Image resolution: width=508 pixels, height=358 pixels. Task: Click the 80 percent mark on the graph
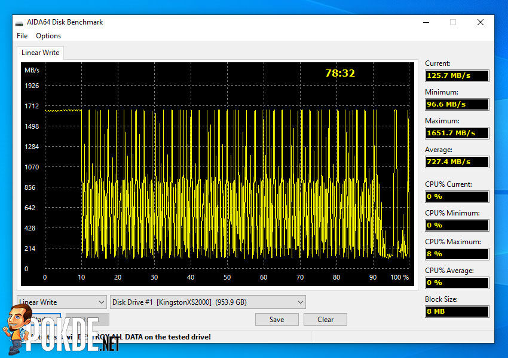coord(336,277)
